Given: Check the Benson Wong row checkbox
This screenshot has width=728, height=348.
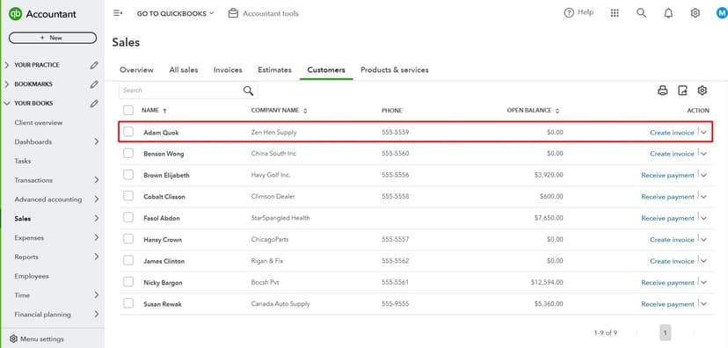Looking at the screenshot, I should coord(128,153).
